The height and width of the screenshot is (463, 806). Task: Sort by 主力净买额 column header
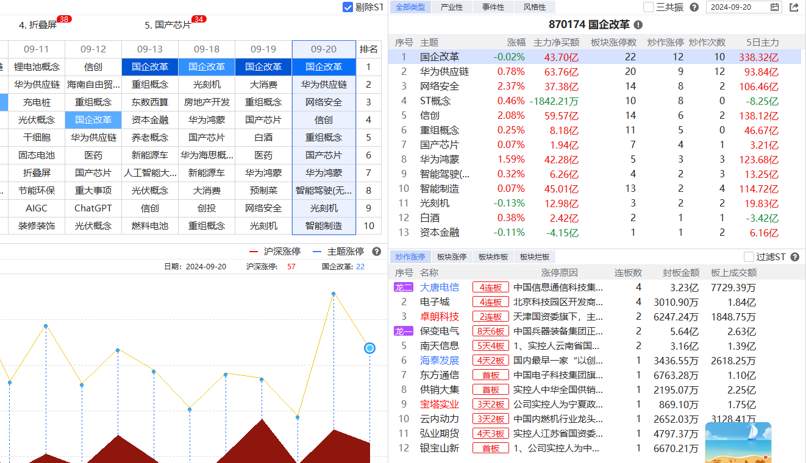(x=556, y=43)
